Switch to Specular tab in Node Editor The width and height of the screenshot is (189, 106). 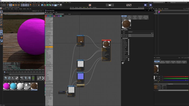pos(135,16)
